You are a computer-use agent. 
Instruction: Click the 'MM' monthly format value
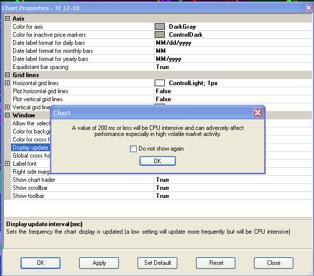233,51
